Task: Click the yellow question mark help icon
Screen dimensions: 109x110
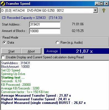Action: 104,10
